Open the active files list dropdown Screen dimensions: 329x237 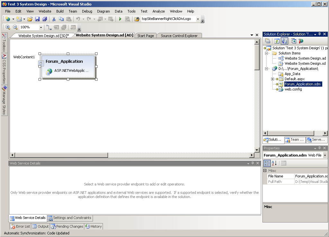[252, 35]
